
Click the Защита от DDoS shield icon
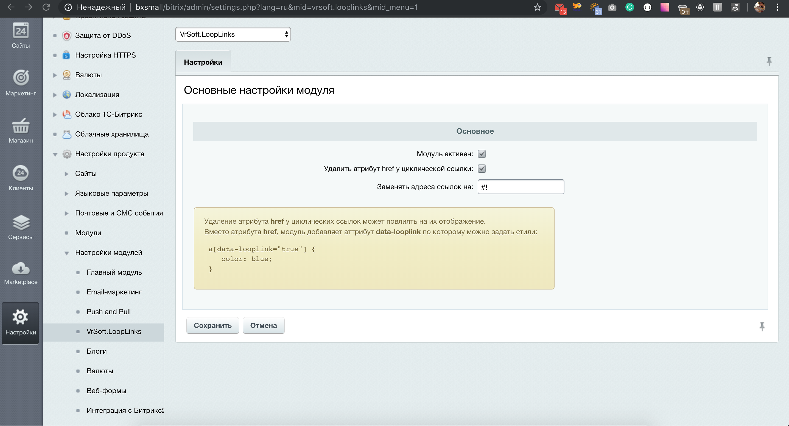tap(66, 35)
